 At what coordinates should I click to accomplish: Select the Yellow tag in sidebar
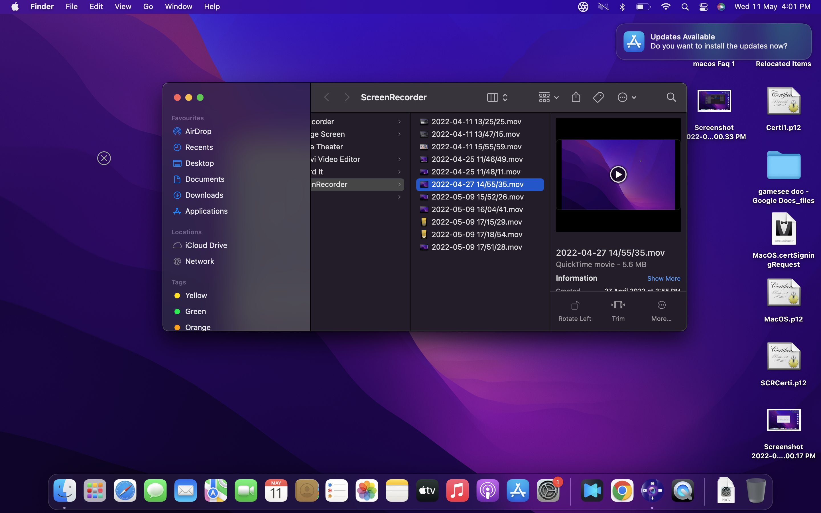pos(195,295)
